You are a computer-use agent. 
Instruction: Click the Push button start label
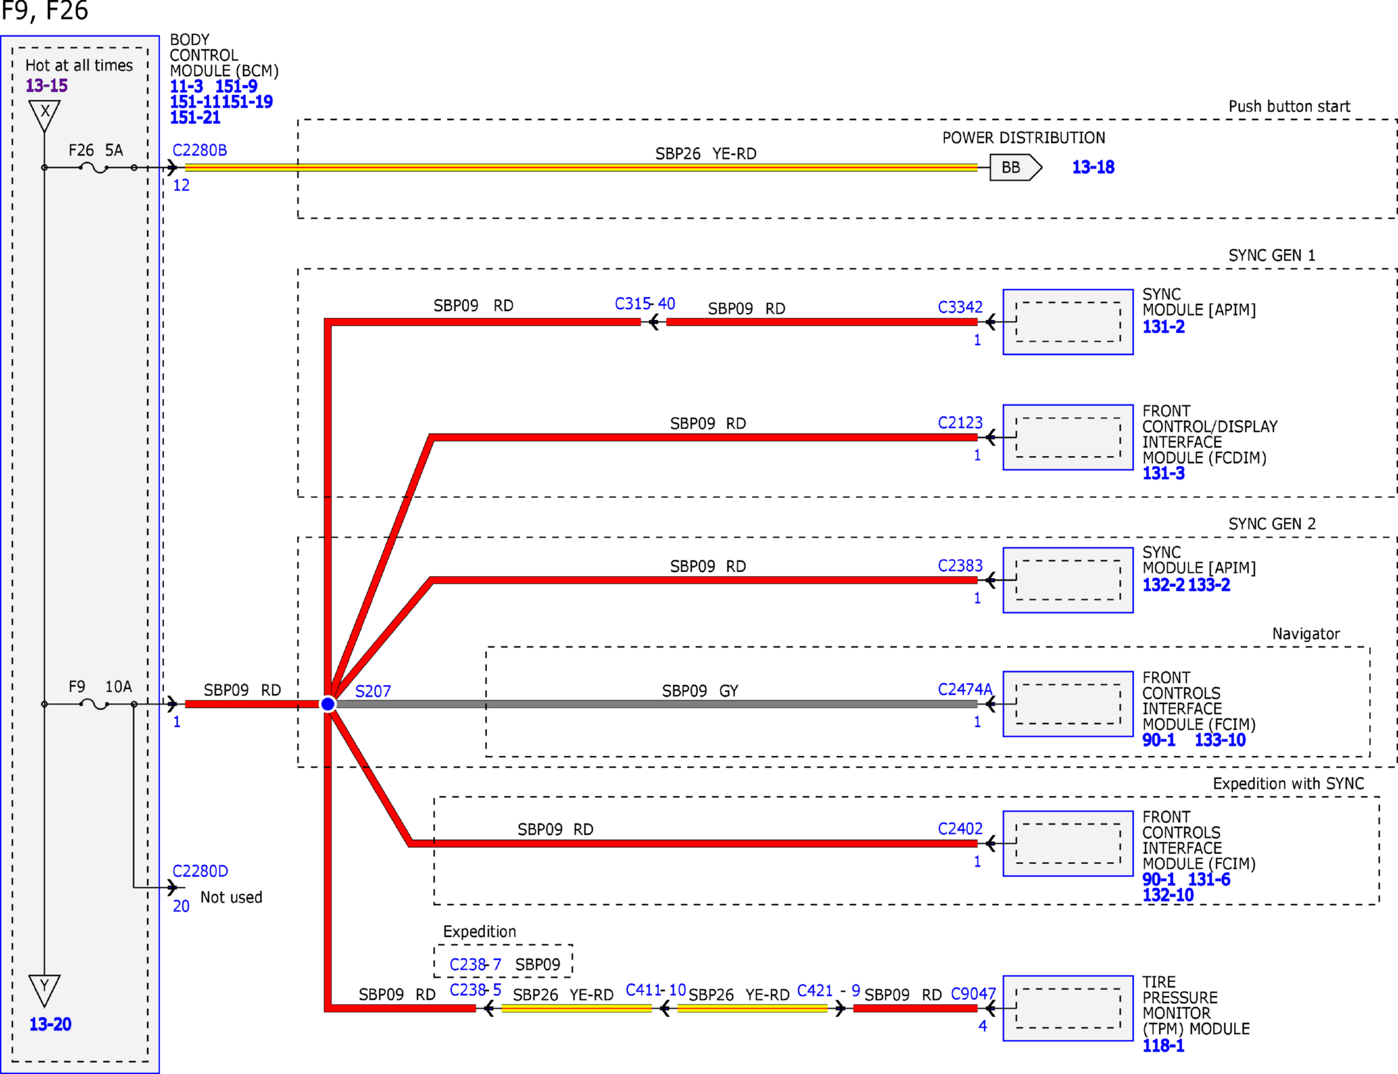[1289, 106]
